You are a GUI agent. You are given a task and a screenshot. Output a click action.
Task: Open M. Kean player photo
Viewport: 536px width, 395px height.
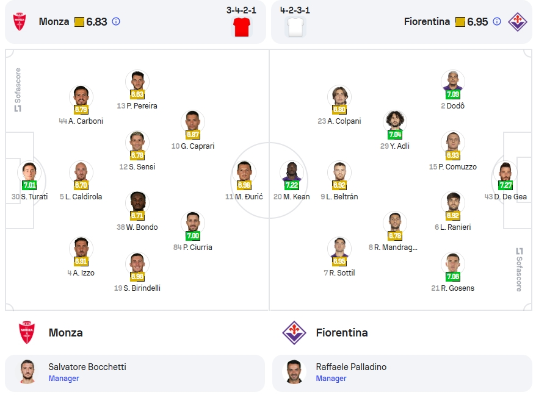(x=292, y=173)
